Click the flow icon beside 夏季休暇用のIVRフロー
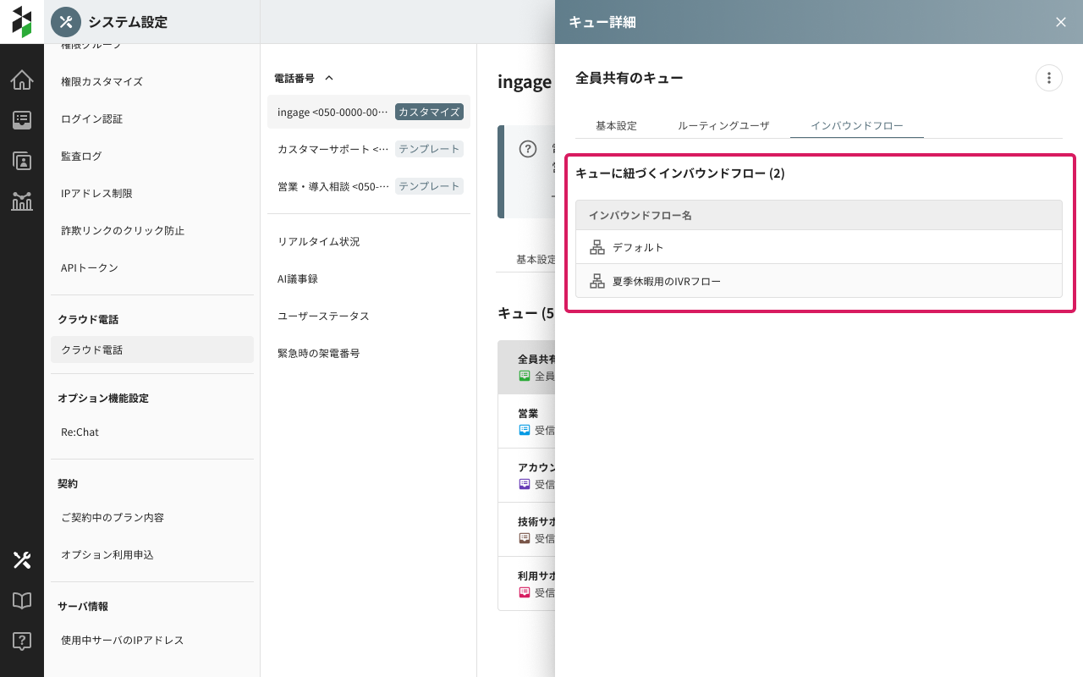 597,281
